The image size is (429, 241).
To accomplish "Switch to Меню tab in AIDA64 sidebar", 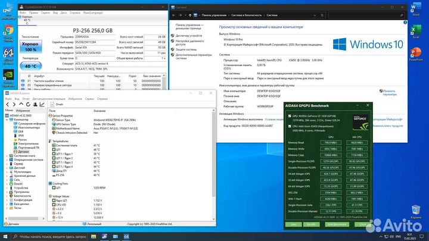I will (9, 111).
